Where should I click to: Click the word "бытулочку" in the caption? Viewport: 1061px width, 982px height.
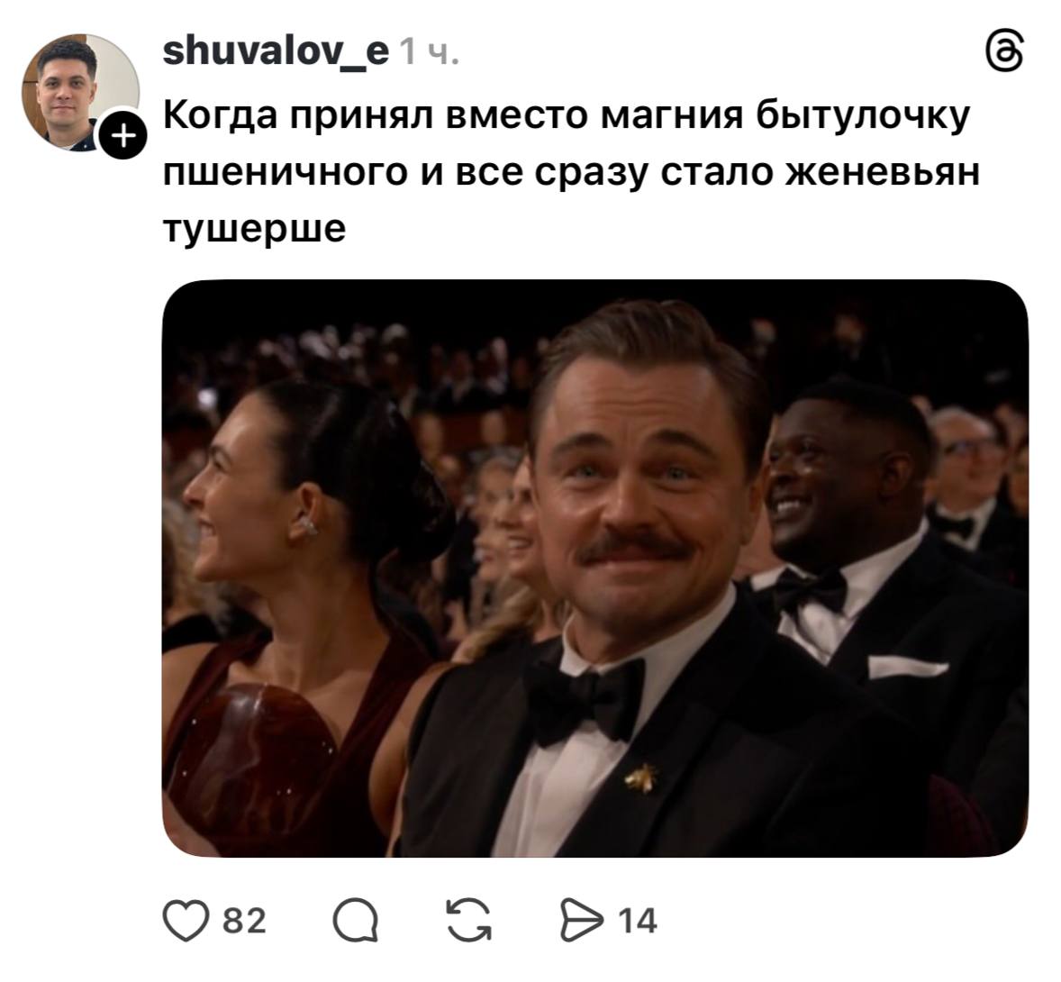click(x=863, y=116)
